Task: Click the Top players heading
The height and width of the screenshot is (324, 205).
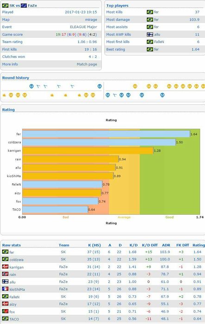Action: coord(117,6)
